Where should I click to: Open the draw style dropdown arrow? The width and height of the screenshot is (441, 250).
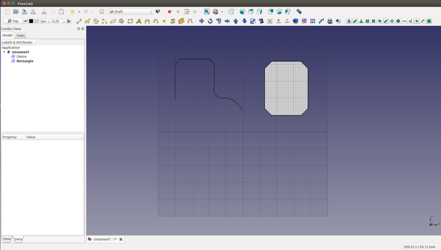pyautogui.click(x=222, y=12)
